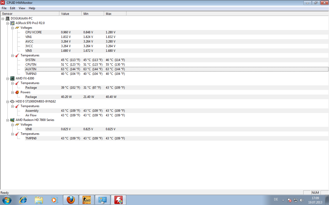329x205 pixels.
Task: Click the AMD FX-6300 processor chip icon
Action: tap(12, 78)
